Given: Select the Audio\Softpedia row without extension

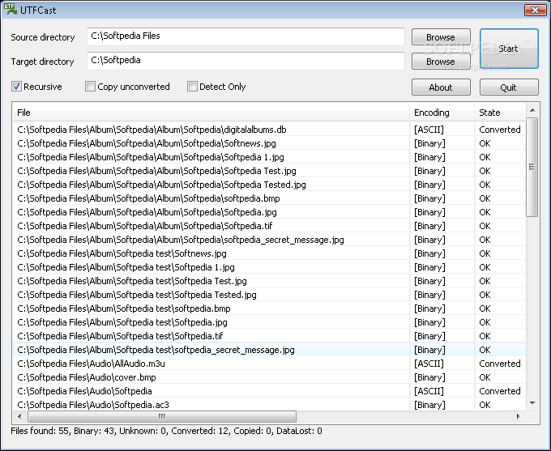Looking at the screenshot, I should tap(269, 391).
